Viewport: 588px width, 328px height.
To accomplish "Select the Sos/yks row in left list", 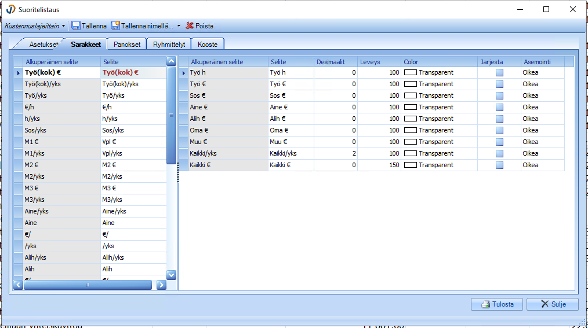I will point(90,130).
